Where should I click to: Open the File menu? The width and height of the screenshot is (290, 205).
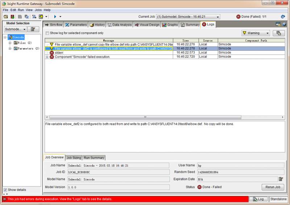point(5,10)
